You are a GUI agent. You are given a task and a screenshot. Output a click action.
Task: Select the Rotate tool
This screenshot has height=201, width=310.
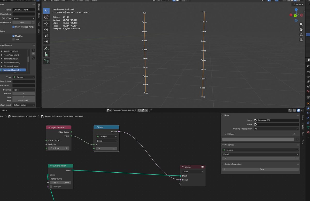pos(46,29)
